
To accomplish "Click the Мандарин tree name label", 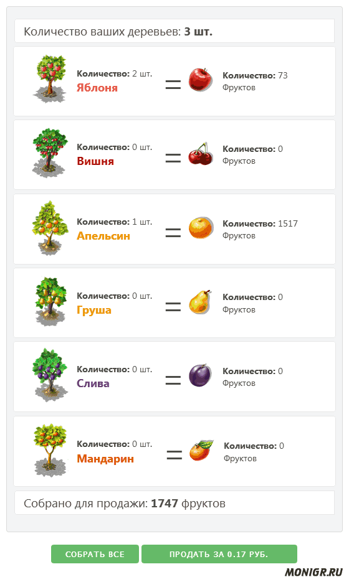I will pos(105,459).
